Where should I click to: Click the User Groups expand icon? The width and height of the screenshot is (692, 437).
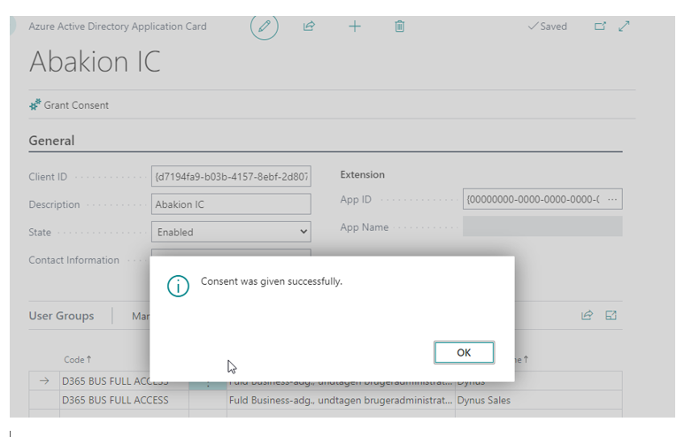tap(611, 315)
